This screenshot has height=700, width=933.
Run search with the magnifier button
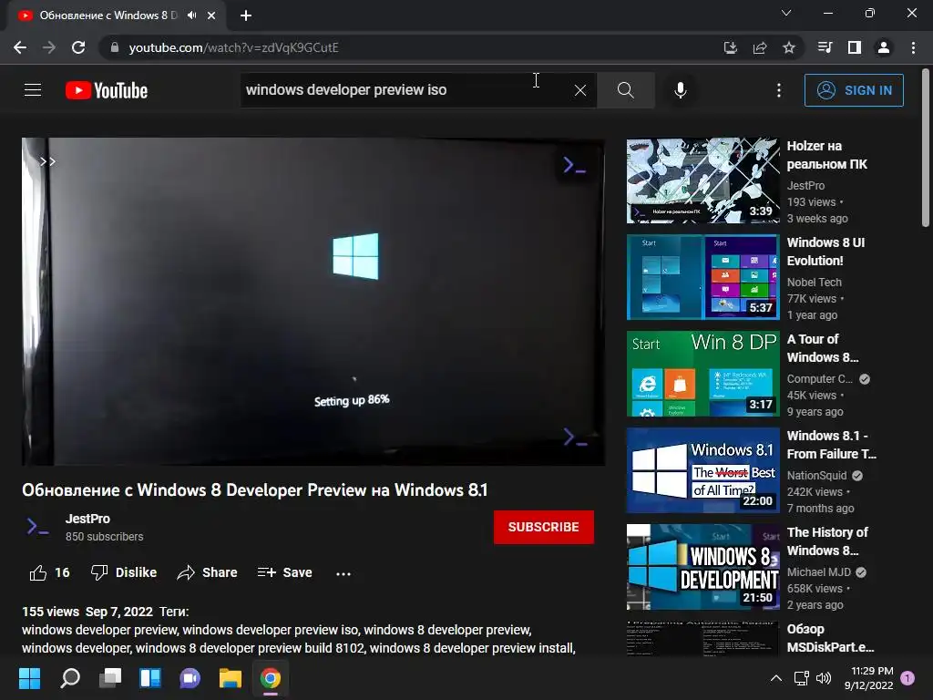tap(625, 90)
